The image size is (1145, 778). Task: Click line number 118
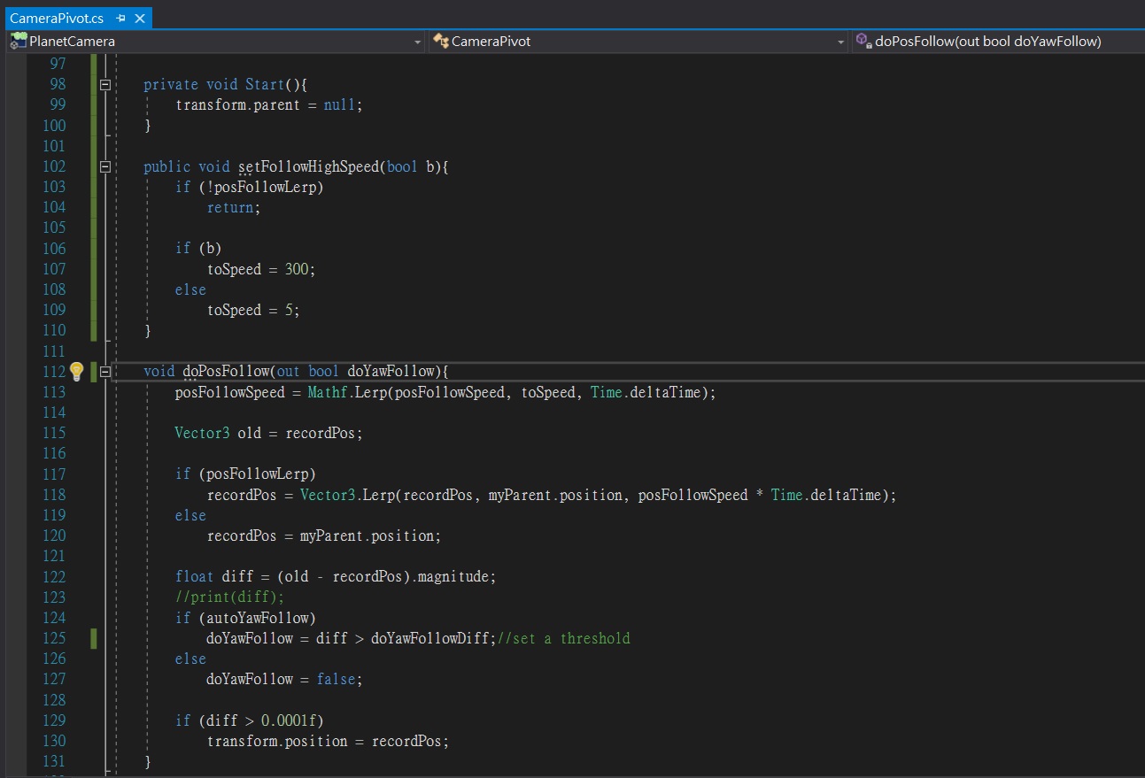click(54, 495)
